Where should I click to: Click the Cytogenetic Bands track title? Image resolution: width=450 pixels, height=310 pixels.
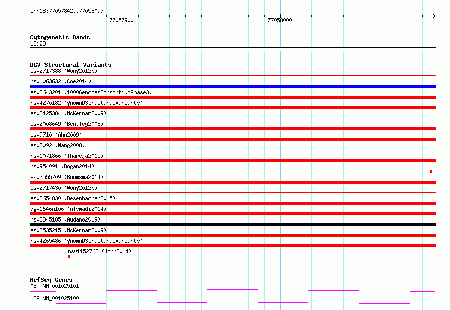click(x=60, y=37)
